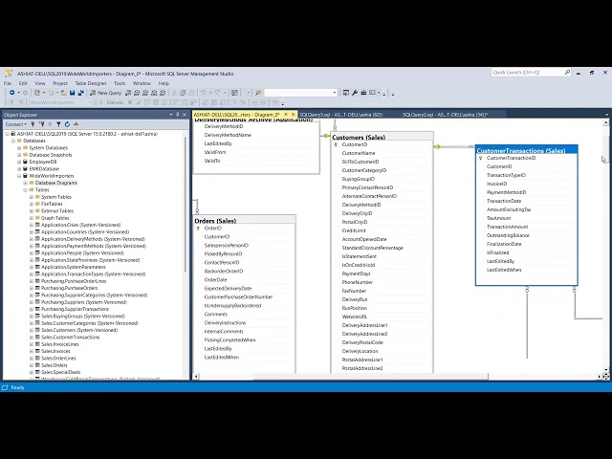
Task: Click the Activity Monitor icon beside the search box
Action: [345, 93]
